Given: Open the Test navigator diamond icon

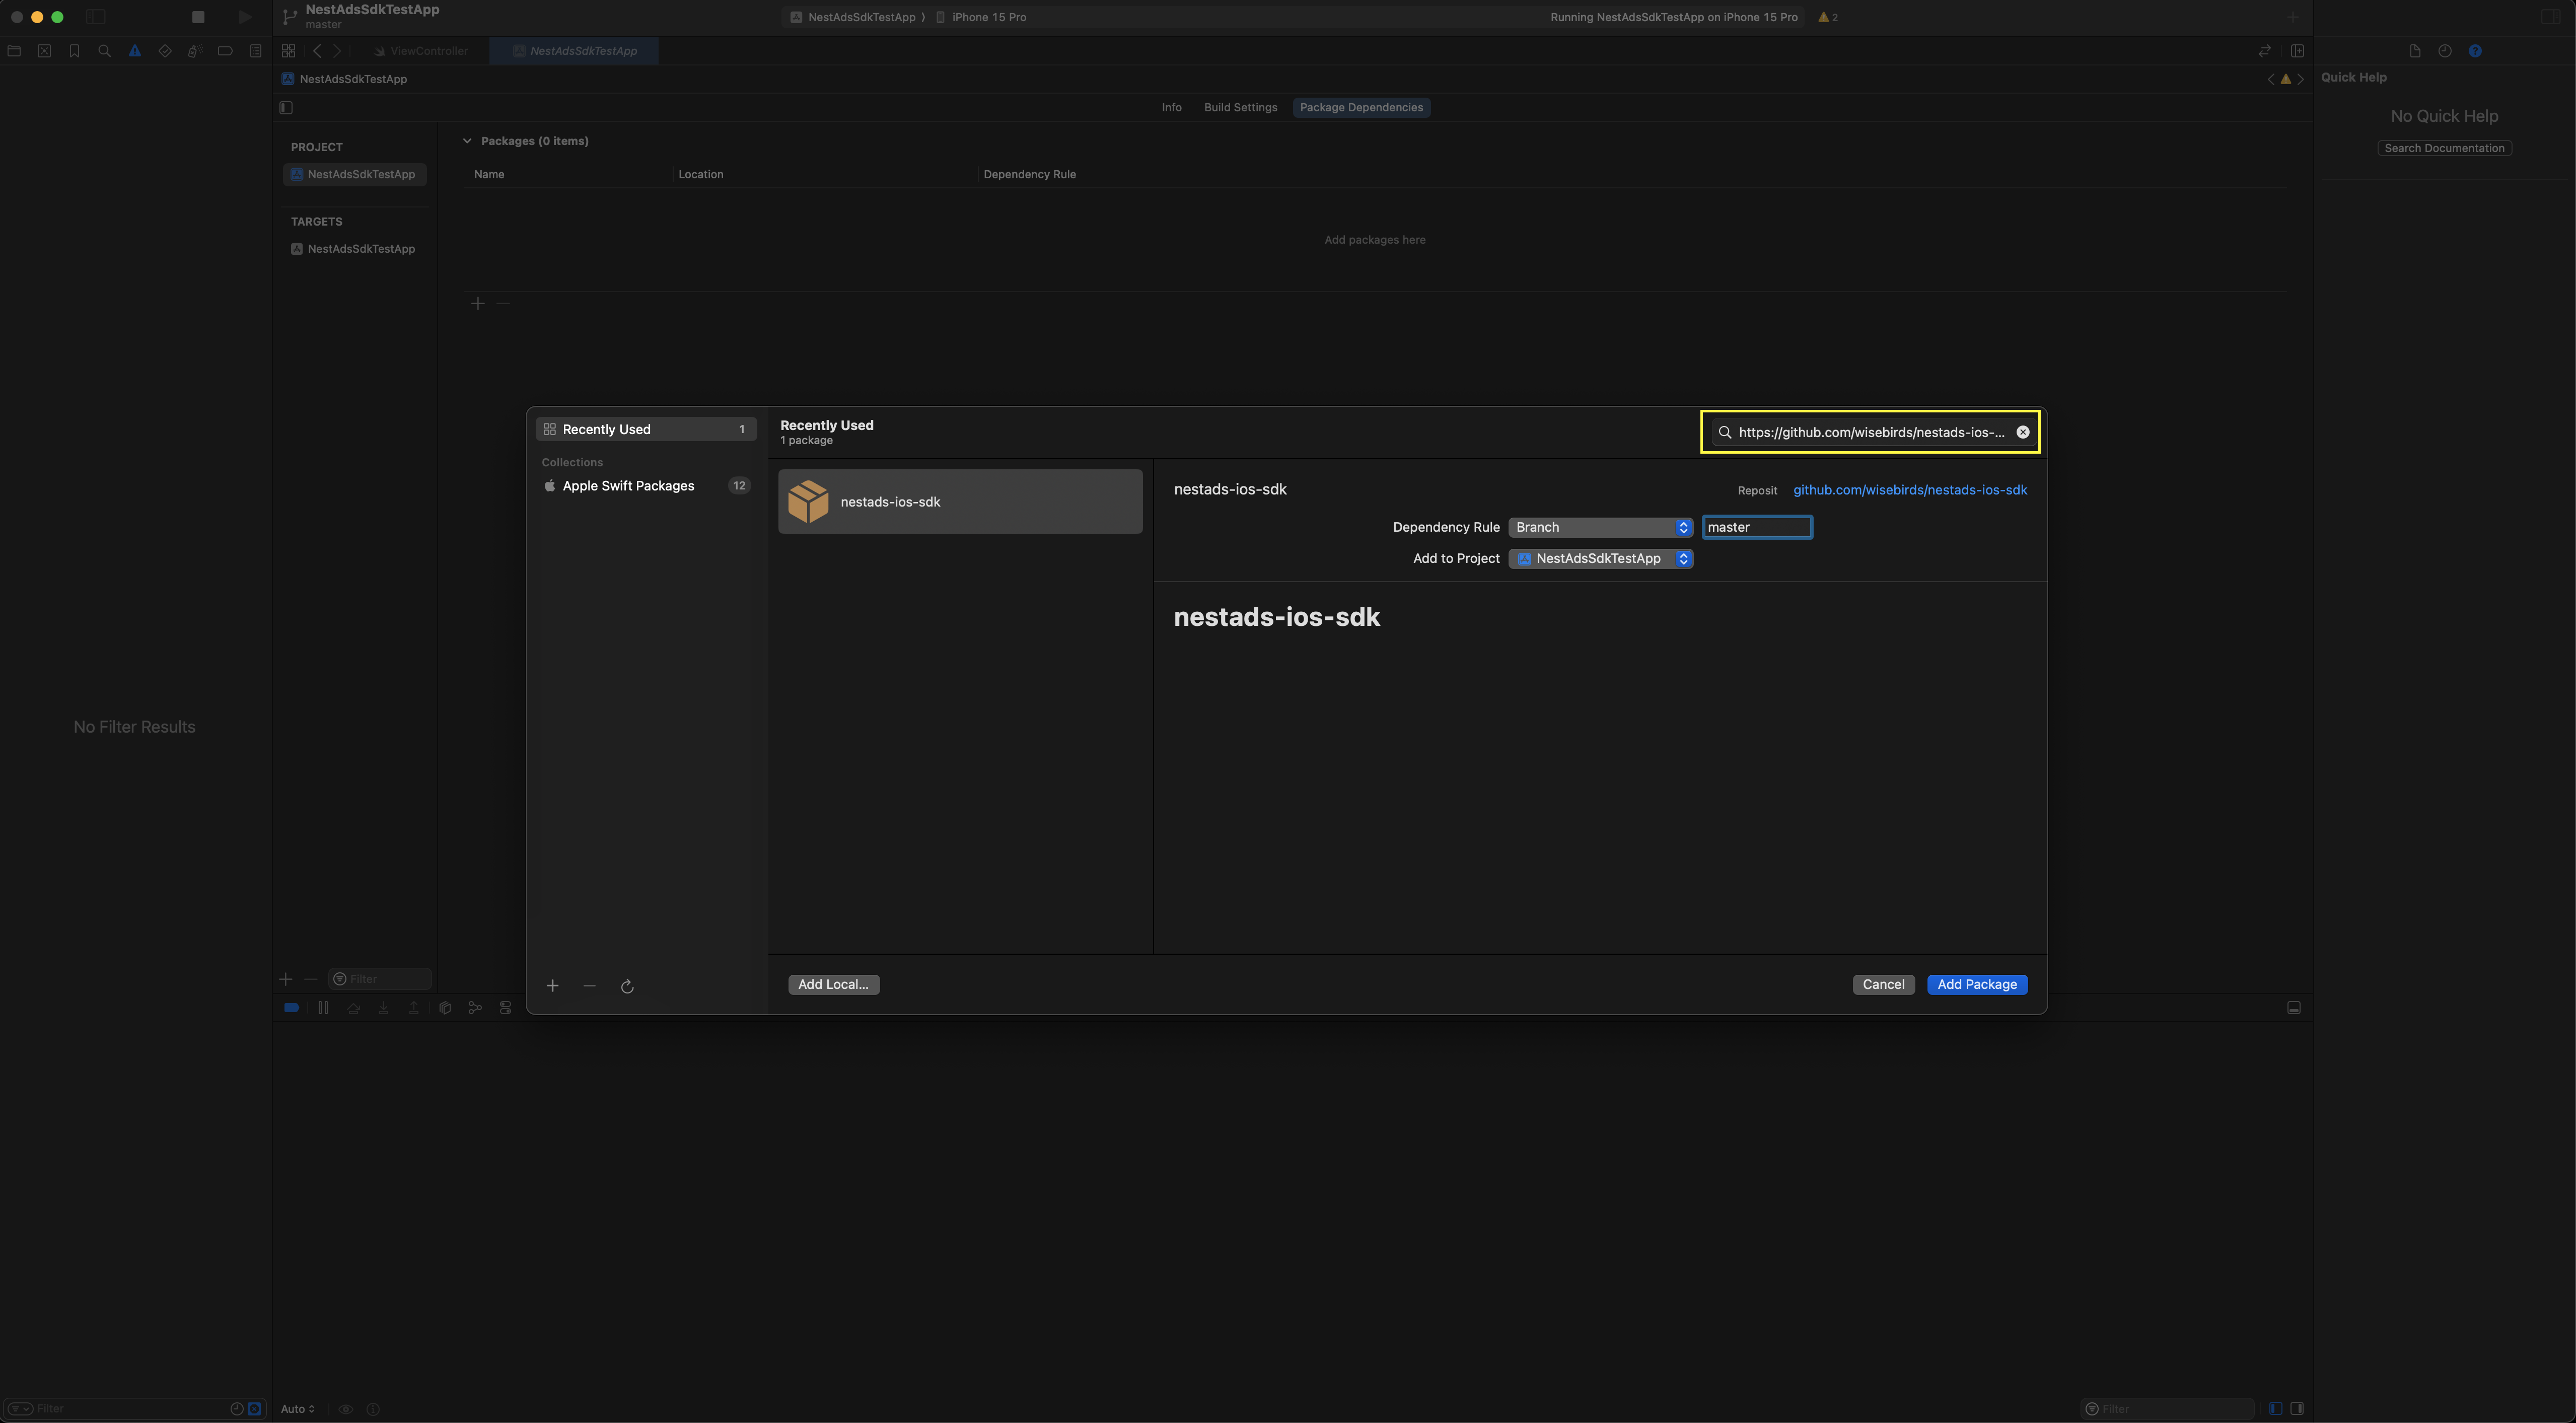Looking at the screenshot, I should click(165, 51).
